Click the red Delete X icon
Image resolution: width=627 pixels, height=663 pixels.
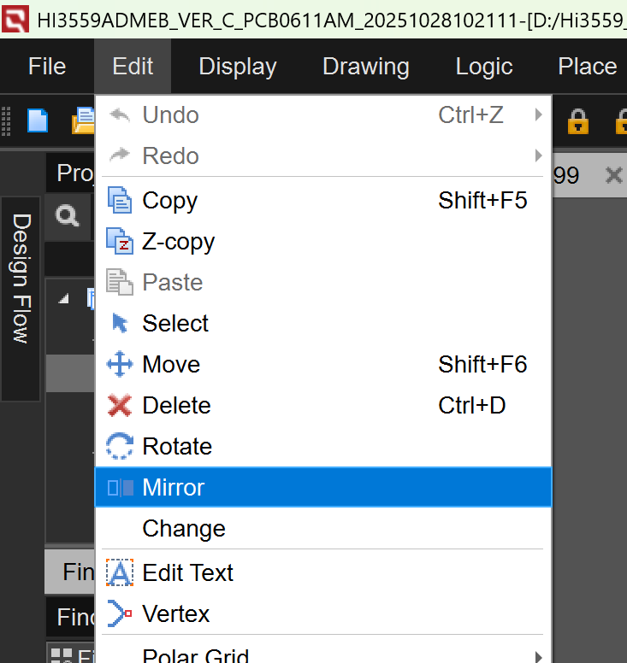[120, 406]
